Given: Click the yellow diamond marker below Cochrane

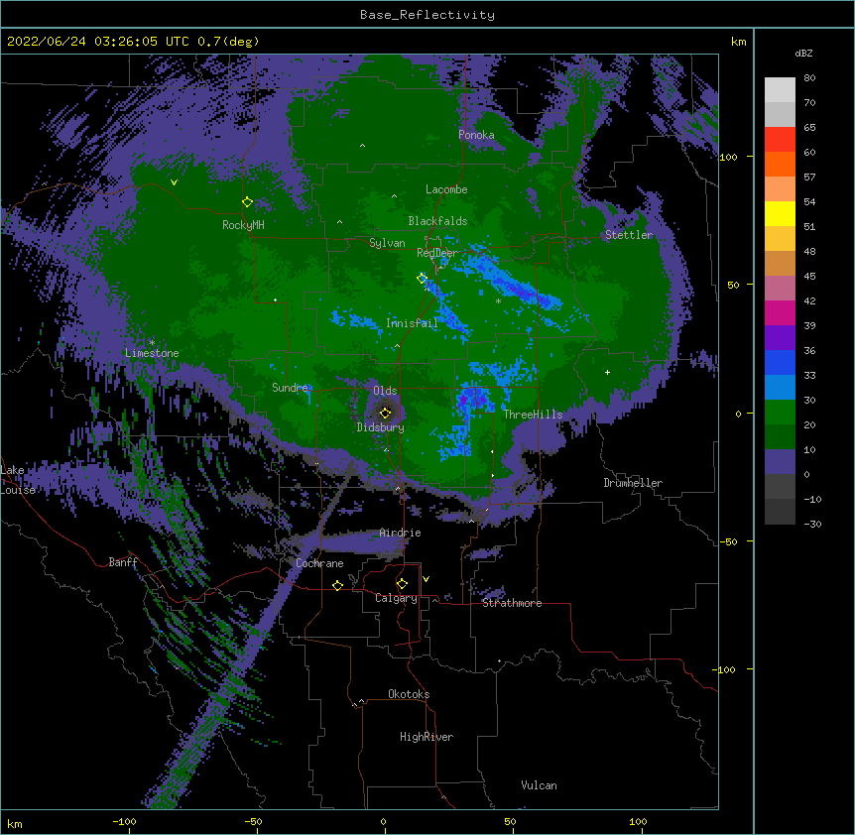Looking at the screenshot, I should [337, 585].
